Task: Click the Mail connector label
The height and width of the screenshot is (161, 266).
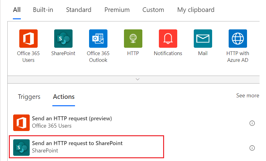Action: [203, 53]
